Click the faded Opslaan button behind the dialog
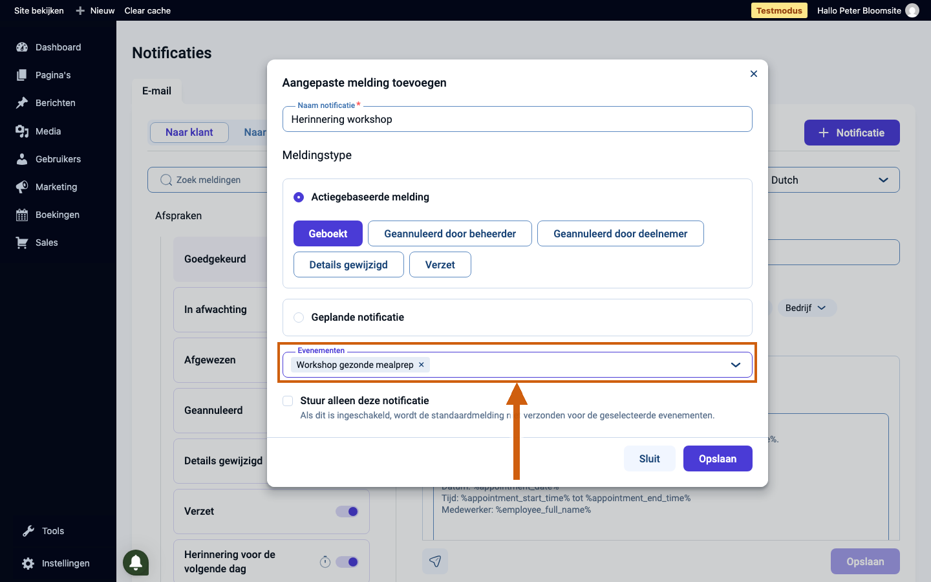931x582 pixels. point(865,561)
